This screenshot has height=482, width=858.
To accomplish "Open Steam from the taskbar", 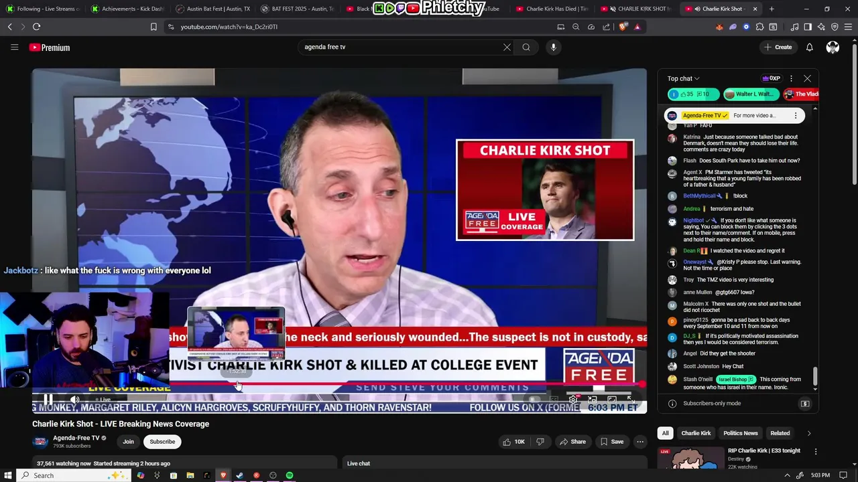I will click(240, 475).
